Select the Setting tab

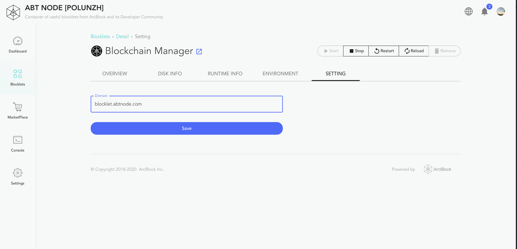336,74
